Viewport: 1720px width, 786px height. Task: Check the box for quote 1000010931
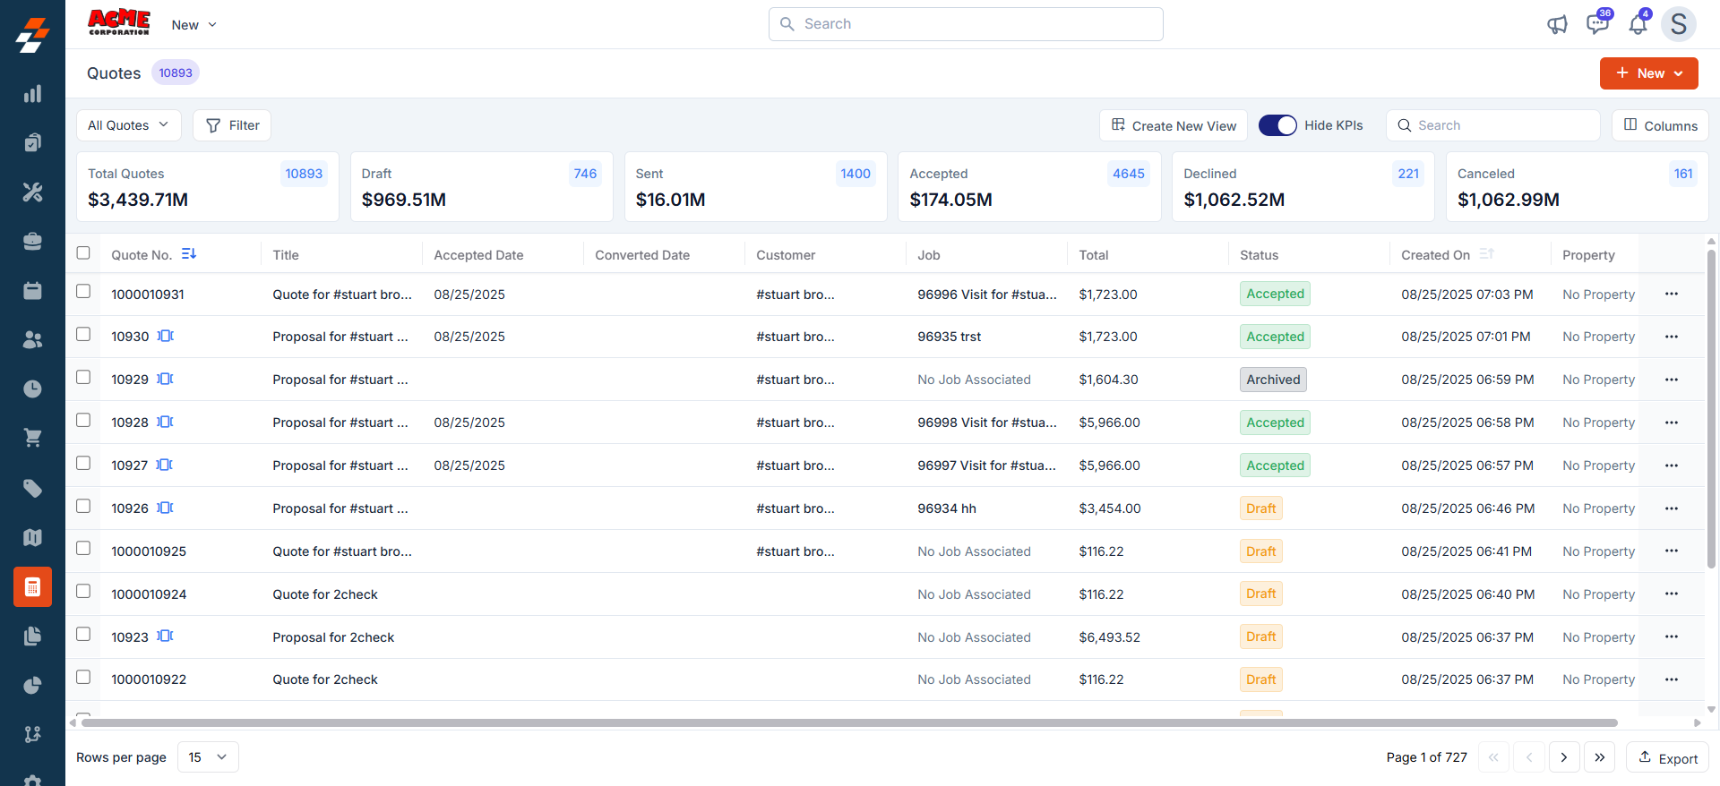(x=83, y=292)
